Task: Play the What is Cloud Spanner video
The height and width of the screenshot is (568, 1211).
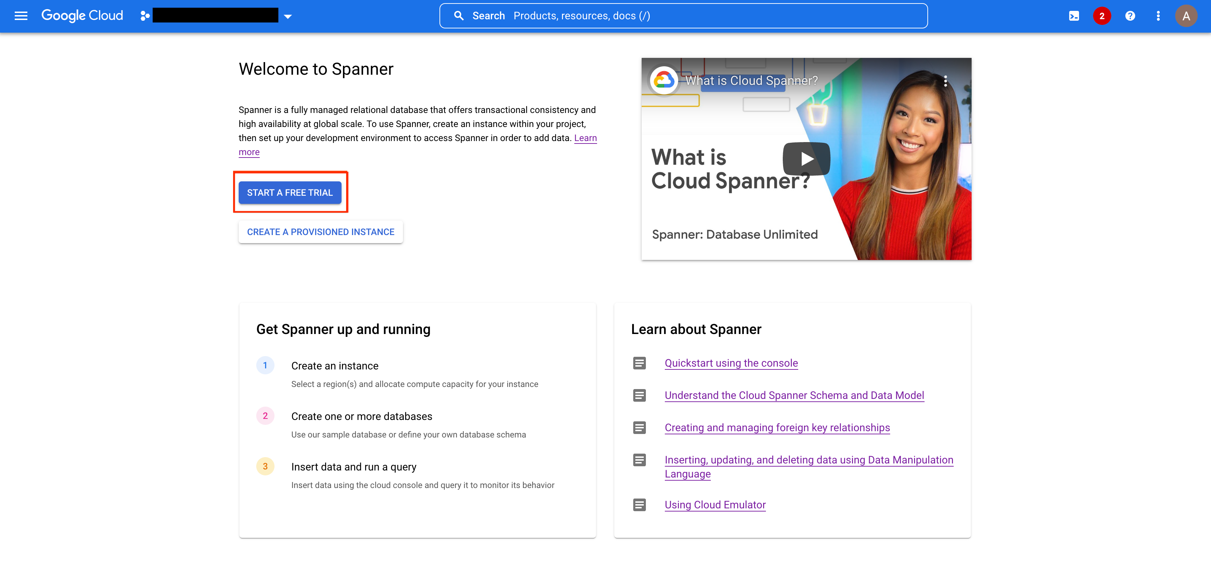Action: [806, 158]
